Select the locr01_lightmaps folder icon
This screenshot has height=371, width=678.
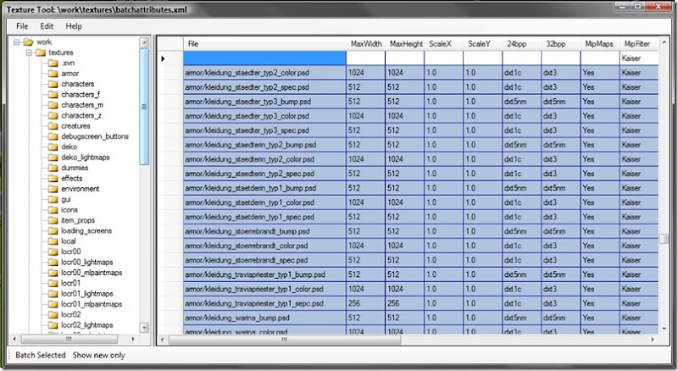point(53,294)
